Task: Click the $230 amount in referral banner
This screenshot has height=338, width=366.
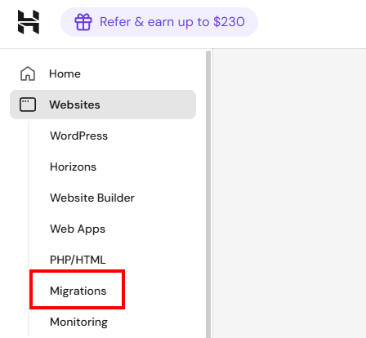Action: pos(229,22)
